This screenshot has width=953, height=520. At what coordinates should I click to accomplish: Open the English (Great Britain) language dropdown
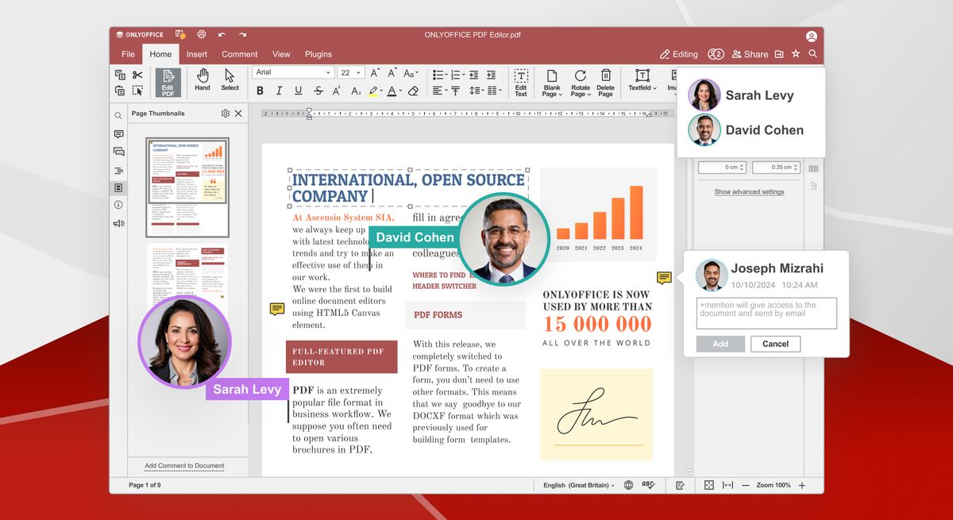(578, 485)
